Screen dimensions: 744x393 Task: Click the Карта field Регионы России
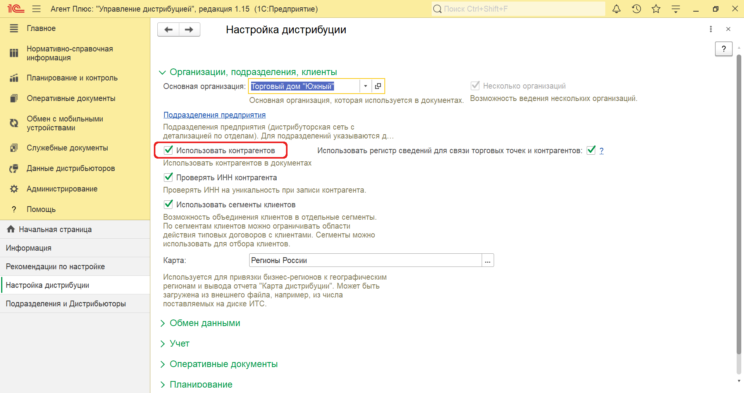click(x=365, y=260)
